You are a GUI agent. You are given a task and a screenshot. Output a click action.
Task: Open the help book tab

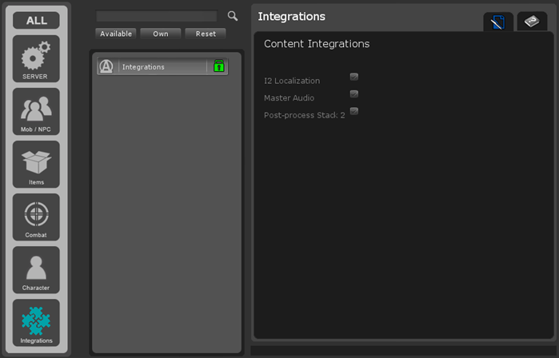tap(532, 22)
